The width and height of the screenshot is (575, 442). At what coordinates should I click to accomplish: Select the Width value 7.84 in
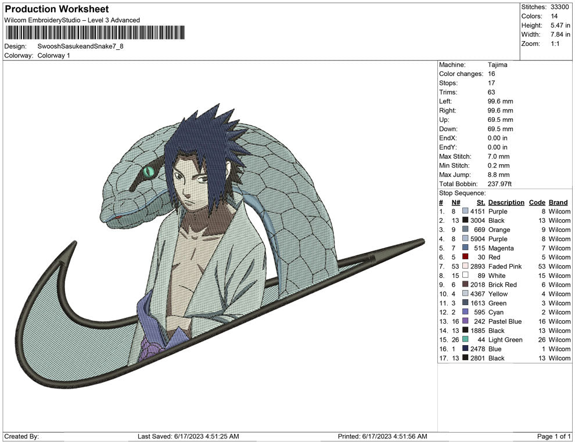point(560,34)
